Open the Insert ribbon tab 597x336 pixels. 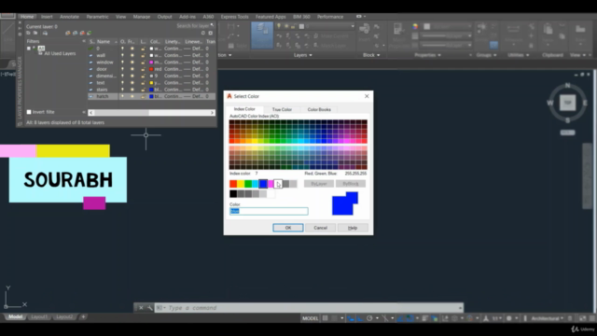pos(47,17)
